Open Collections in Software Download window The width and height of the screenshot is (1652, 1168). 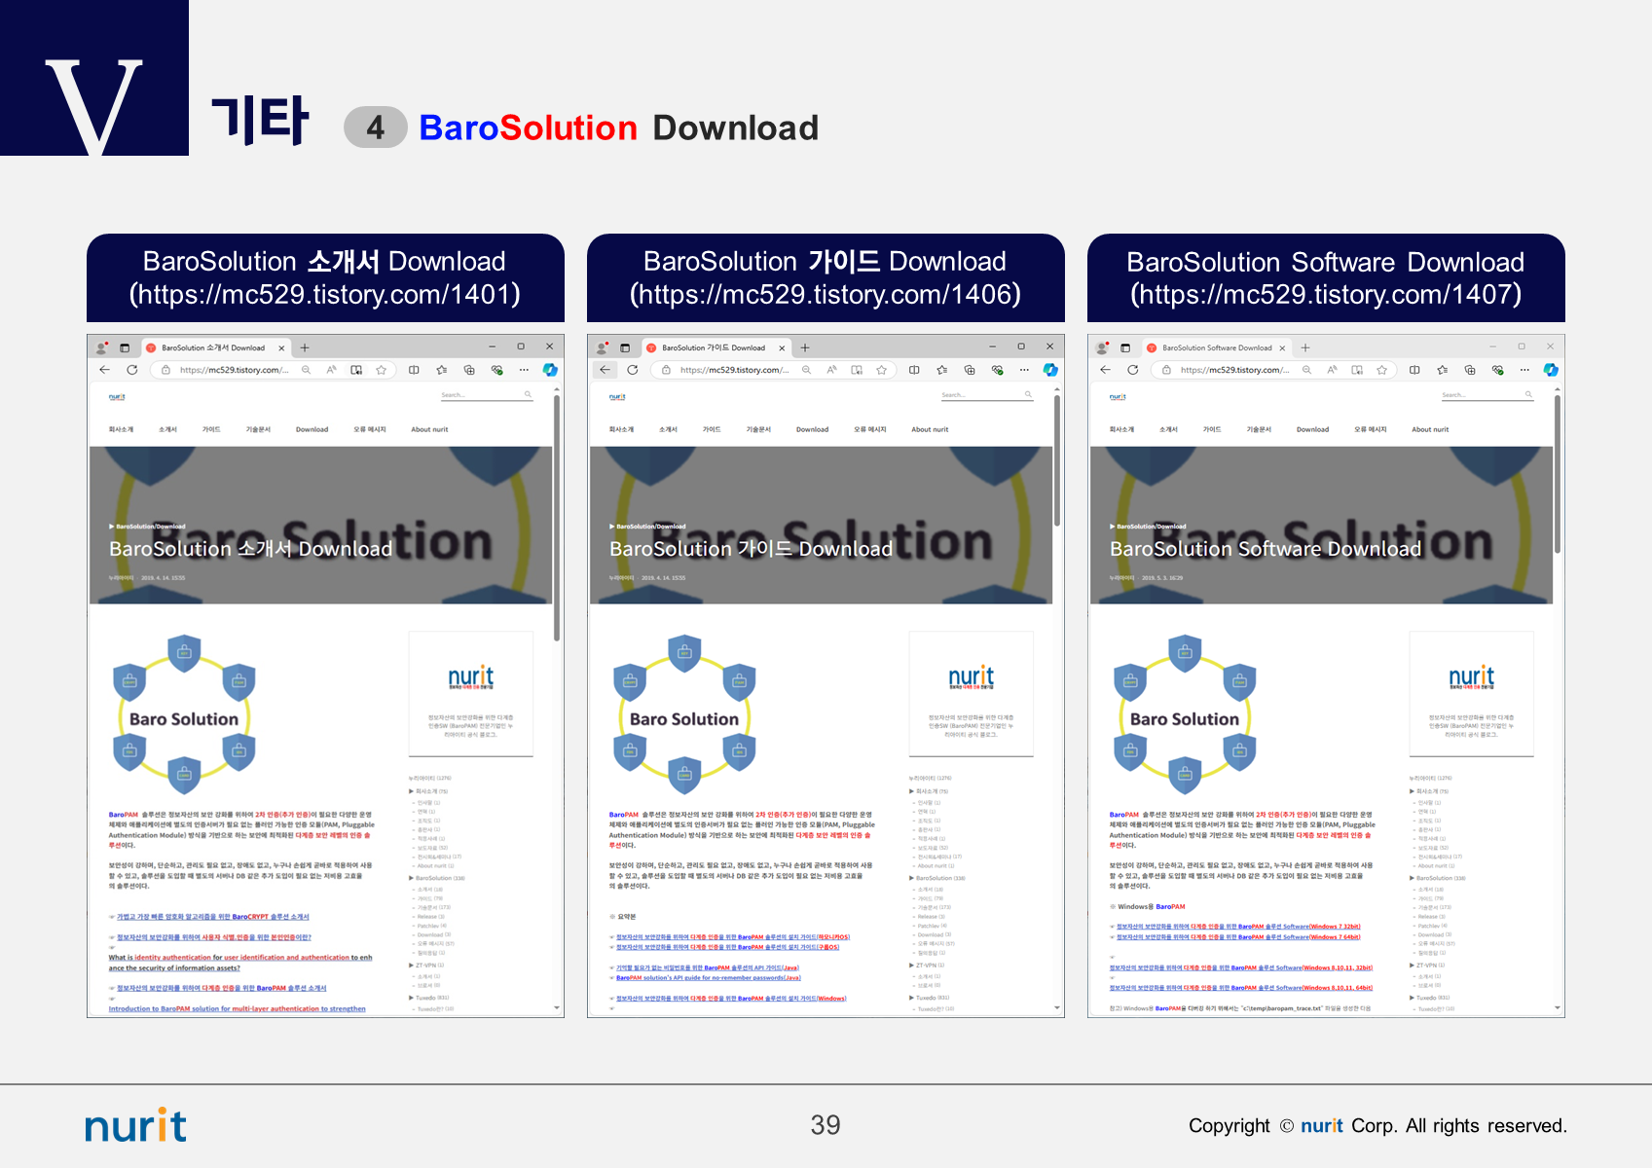pos(1470,370)
